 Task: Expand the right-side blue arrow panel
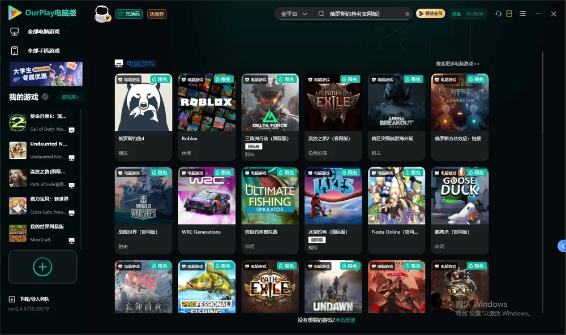click(562, 246)
